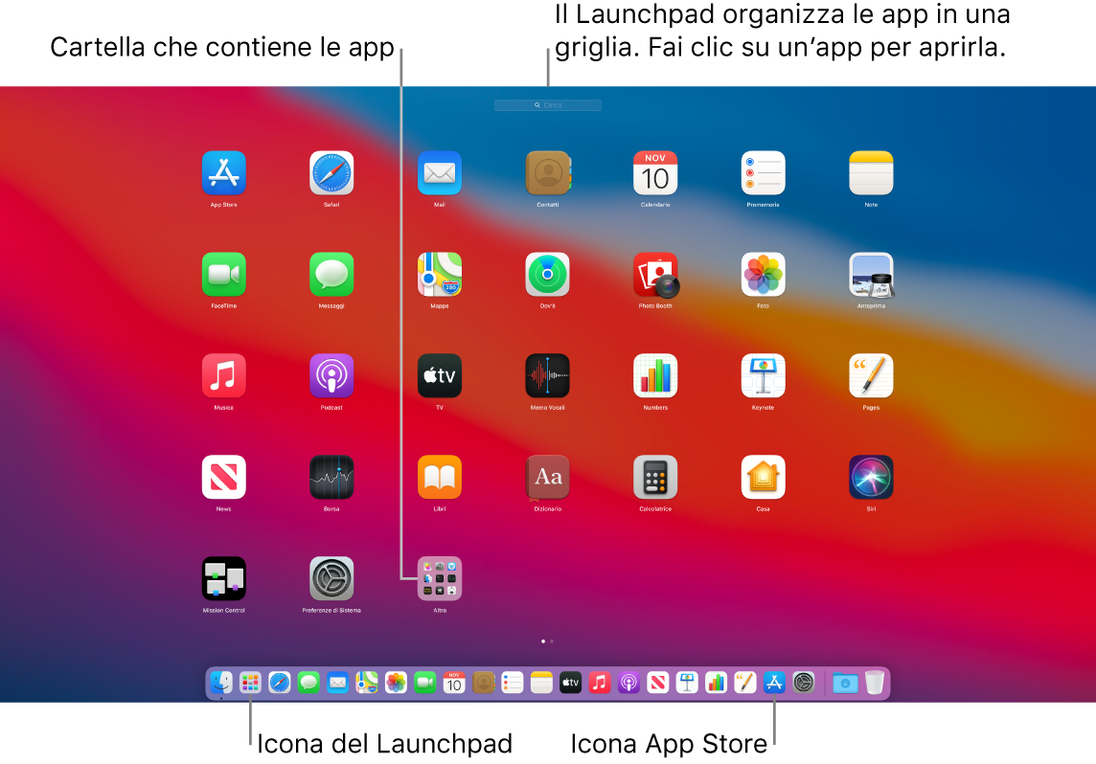
Task: Open Safari in the Launchpad grid
Action: pos(331,172)
